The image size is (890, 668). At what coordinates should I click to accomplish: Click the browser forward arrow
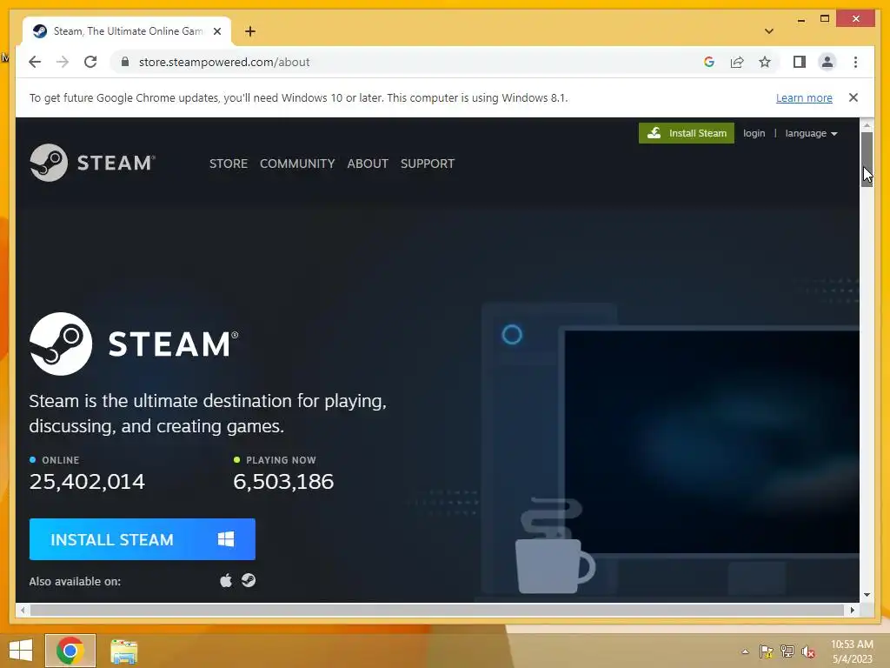click(63, 62)
